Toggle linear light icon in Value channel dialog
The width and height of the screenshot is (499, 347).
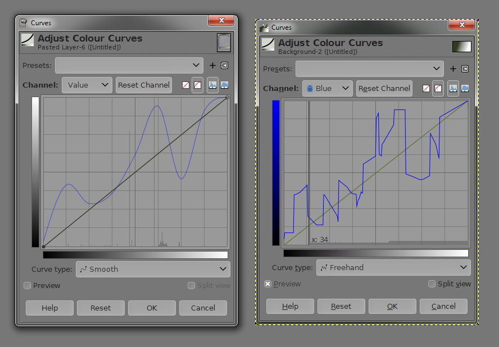point(185,85)
